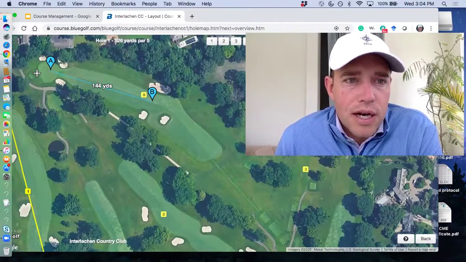Select the yellow hole 2 marker
The image size is (466, 262).
(x=163, y=214)
